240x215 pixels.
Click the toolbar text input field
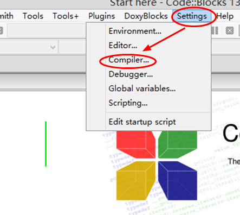47,30
